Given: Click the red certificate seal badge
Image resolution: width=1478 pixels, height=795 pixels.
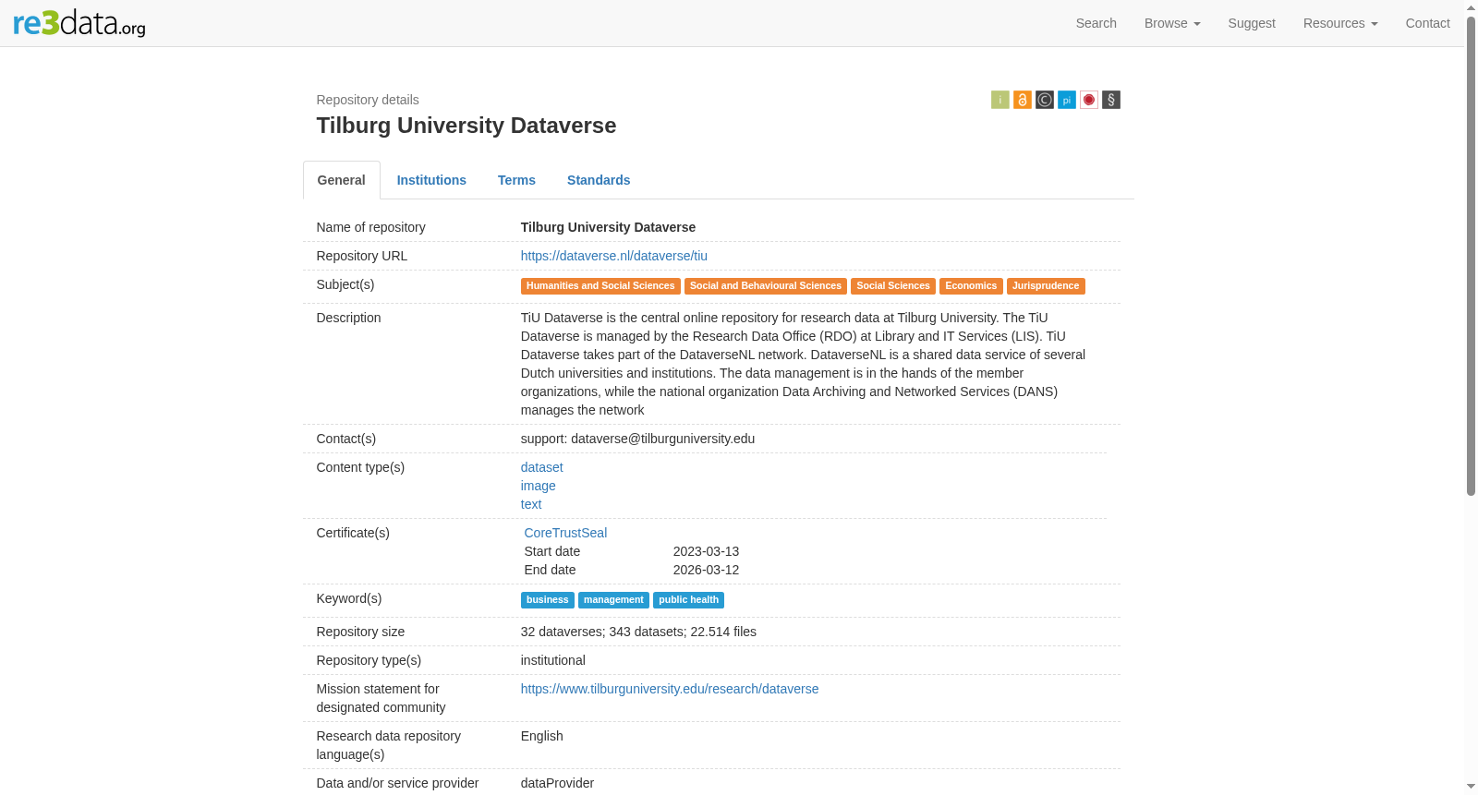Looking at the screenshot, I should coord(1089,100).
